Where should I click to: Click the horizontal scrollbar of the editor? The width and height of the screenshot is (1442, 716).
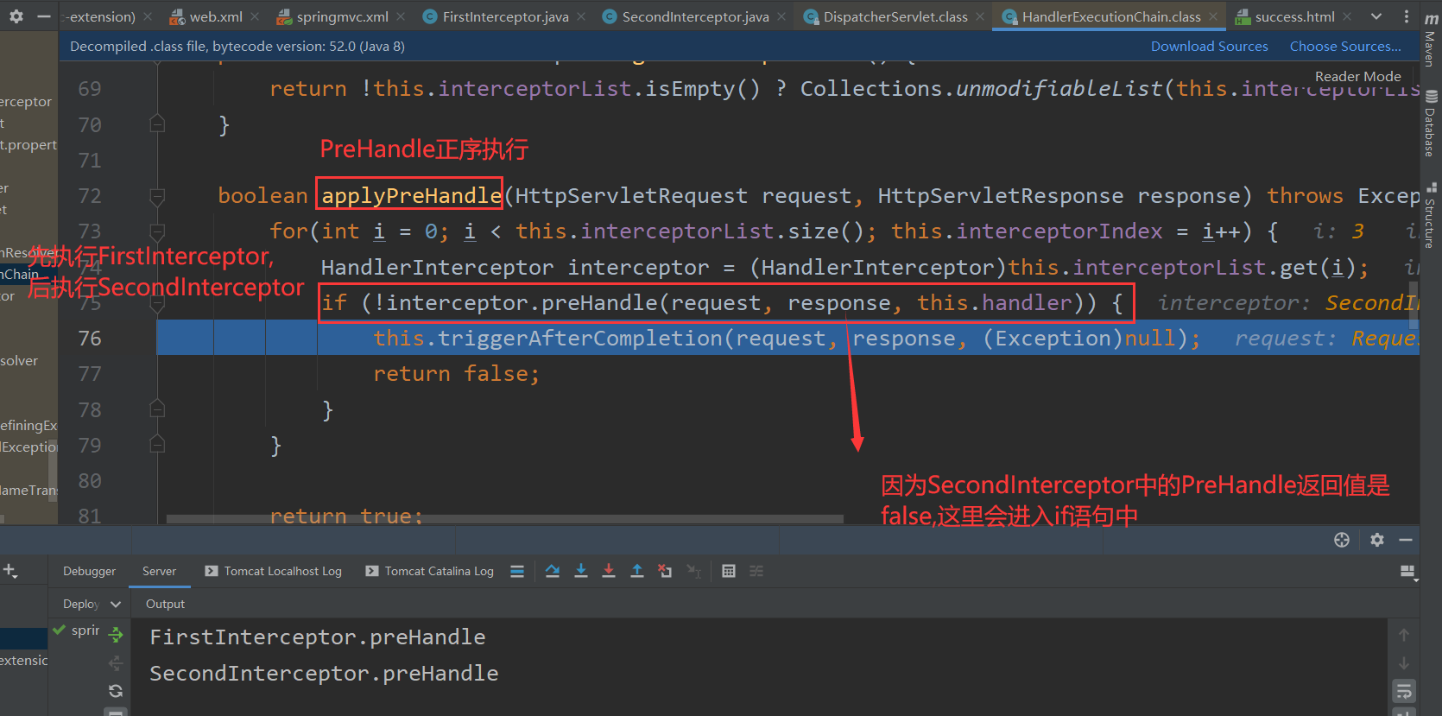point(504,519)
